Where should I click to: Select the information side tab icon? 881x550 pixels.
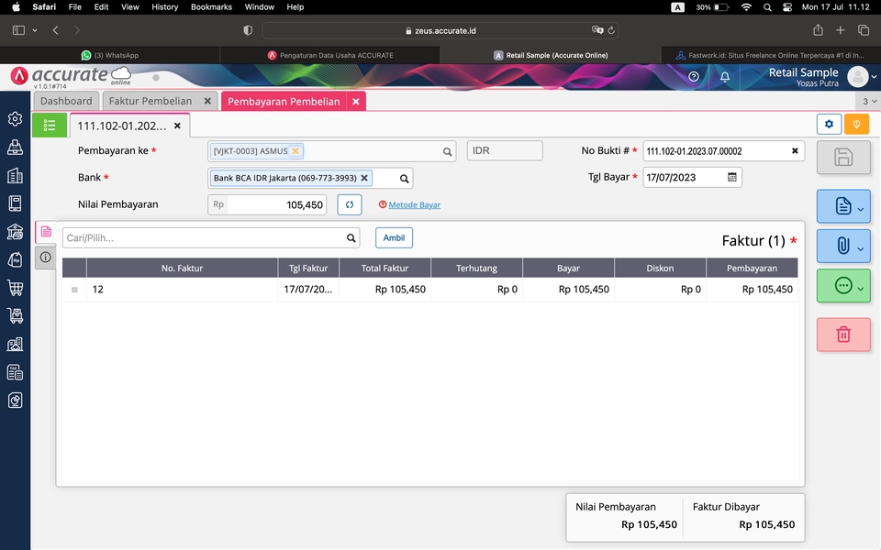pos(46,257)
